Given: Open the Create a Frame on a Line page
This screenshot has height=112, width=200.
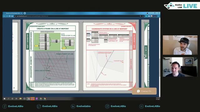Looking at the screenshot, I should [52, 56].
